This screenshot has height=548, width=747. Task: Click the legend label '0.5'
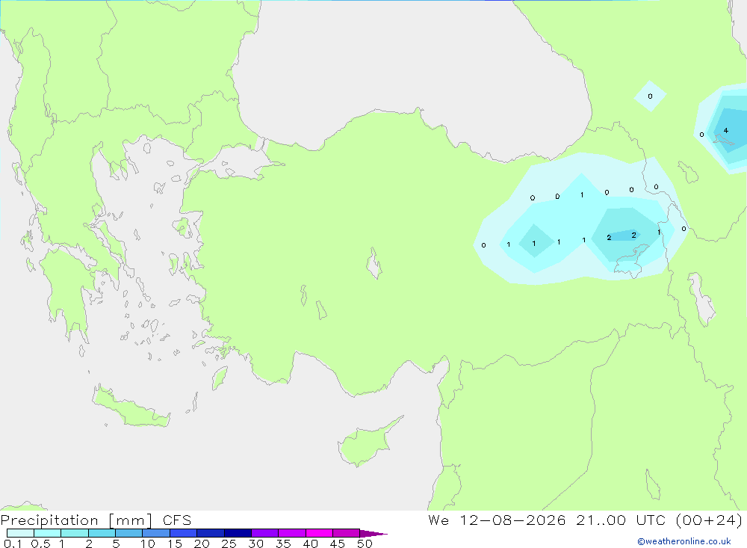(40, 544)
